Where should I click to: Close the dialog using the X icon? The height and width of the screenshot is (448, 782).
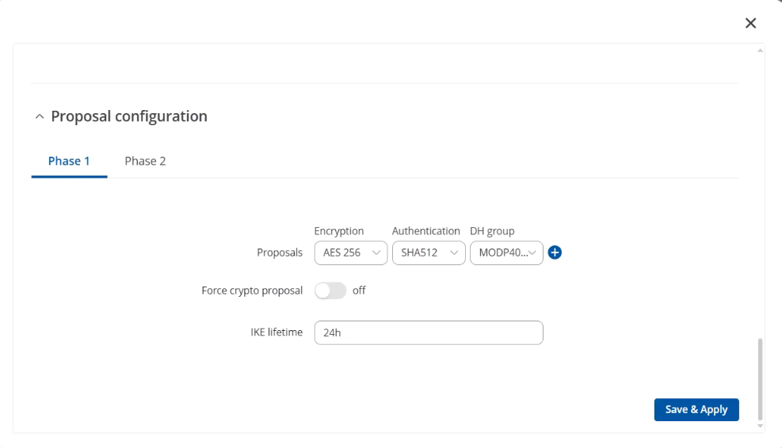[x=750, y=23]
